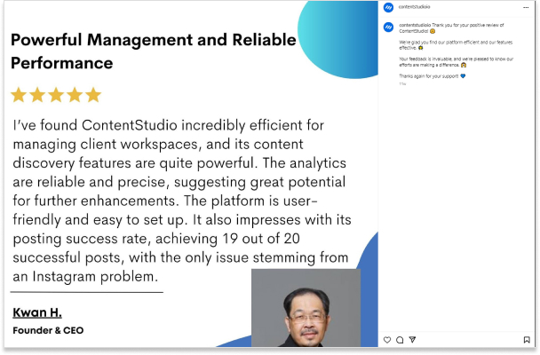This screenshot has height=355, width=540.
Task: Open the three-dot more options menu
Action: 526,7
